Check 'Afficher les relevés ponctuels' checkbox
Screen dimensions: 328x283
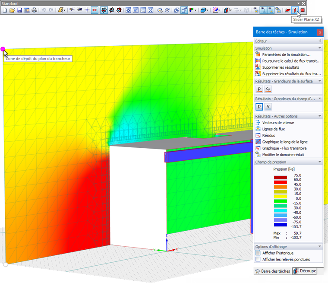coord(258,259)
